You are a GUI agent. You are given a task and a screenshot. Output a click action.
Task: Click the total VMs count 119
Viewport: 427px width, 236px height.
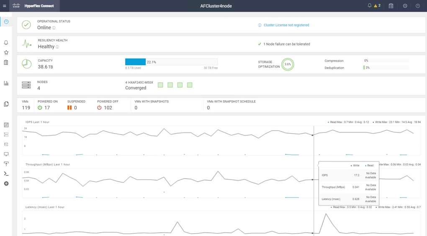[x=26, y=108]
